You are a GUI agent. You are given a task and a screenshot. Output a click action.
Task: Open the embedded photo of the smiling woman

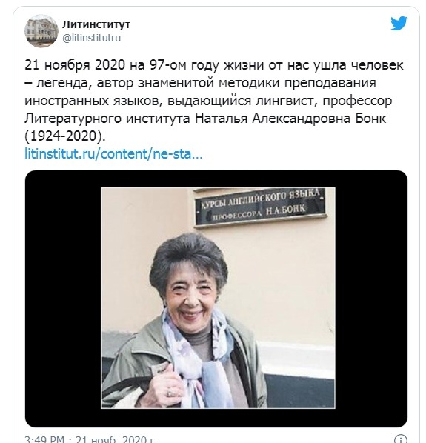point(218,298)
